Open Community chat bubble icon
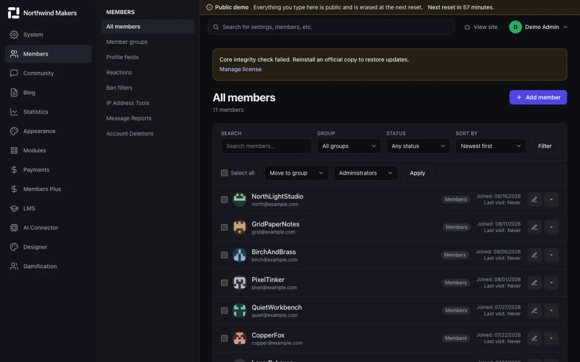580x362 pixels. click(x=14, y=73)
